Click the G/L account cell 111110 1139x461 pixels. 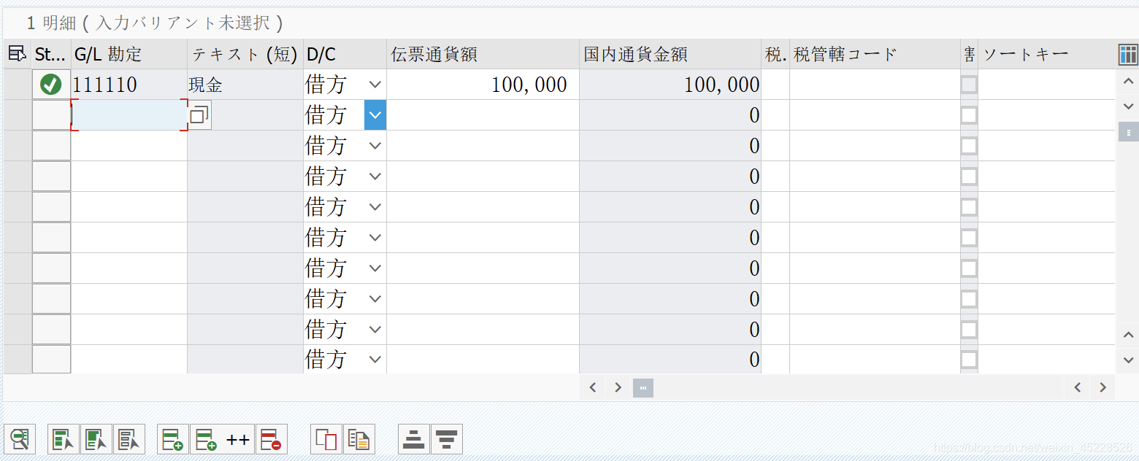click(x=129, y=85)
